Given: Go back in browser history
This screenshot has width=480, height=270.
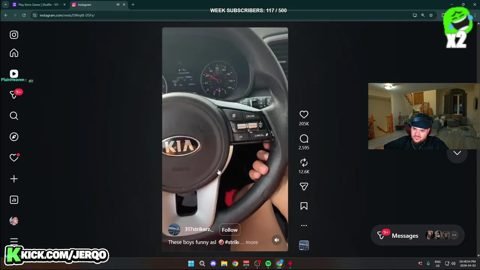Looking at the screenshot, I should (x=6, y=15).
